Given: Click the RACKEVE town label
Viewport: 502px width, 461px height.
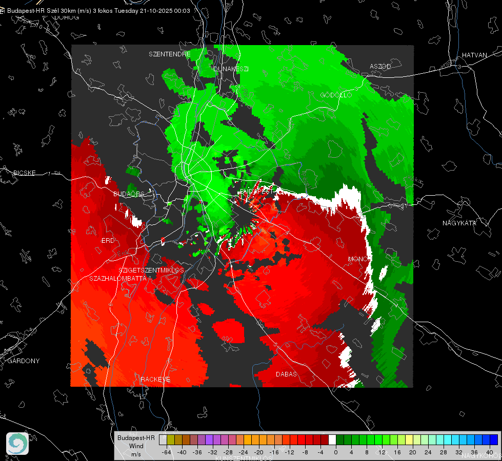Looking at the screenshot, I should click(155, 380).
